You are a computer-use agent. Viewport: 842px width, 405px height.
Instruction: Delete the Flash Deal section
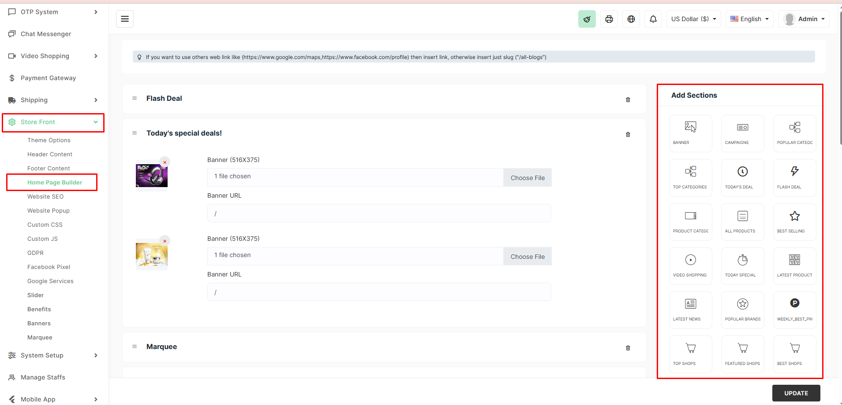pyautogui.click(x=628, y=99)
